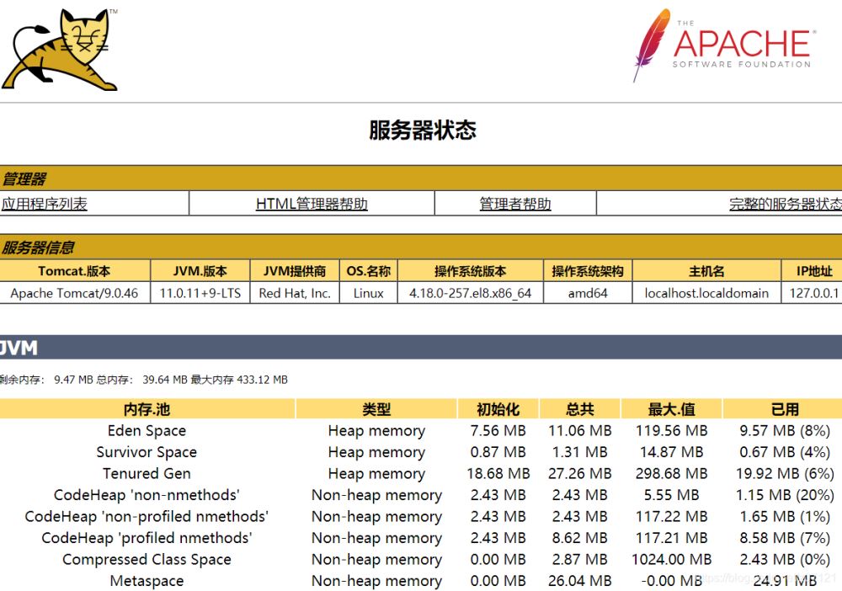Select the Linux OS name cell
The width and height of the screenshot is (842, 591).
[x=369, y=293]
